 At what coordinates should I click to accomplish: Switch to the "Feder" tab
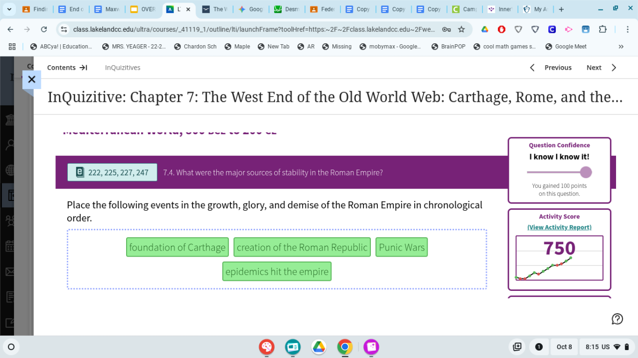coord(322,9)
